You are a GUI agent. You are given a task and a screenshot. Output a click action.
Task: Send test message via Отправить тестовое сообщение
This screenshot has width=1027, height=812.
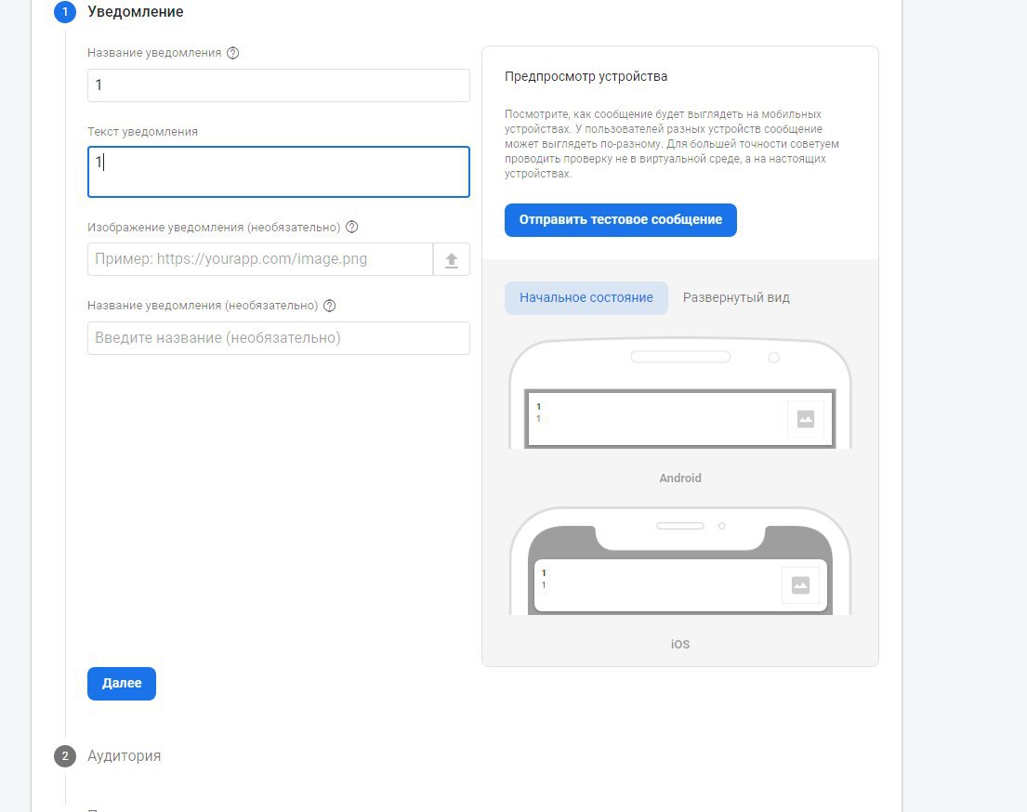[x=620, y=220]
